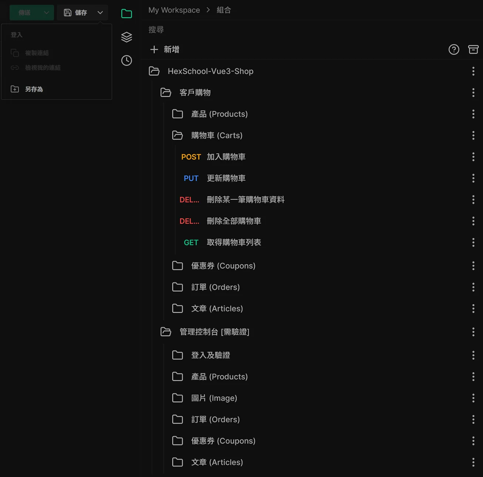This screenshot has height=477, width=483.
Task: Open more options for 加入購物車 request
Action: [473, 157]
